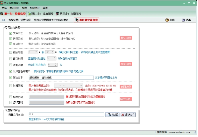The width and height of the screenshot is (198, 137).
Task: Switch to 第一步: 设置选项 tab
Action: coord(13,14)
